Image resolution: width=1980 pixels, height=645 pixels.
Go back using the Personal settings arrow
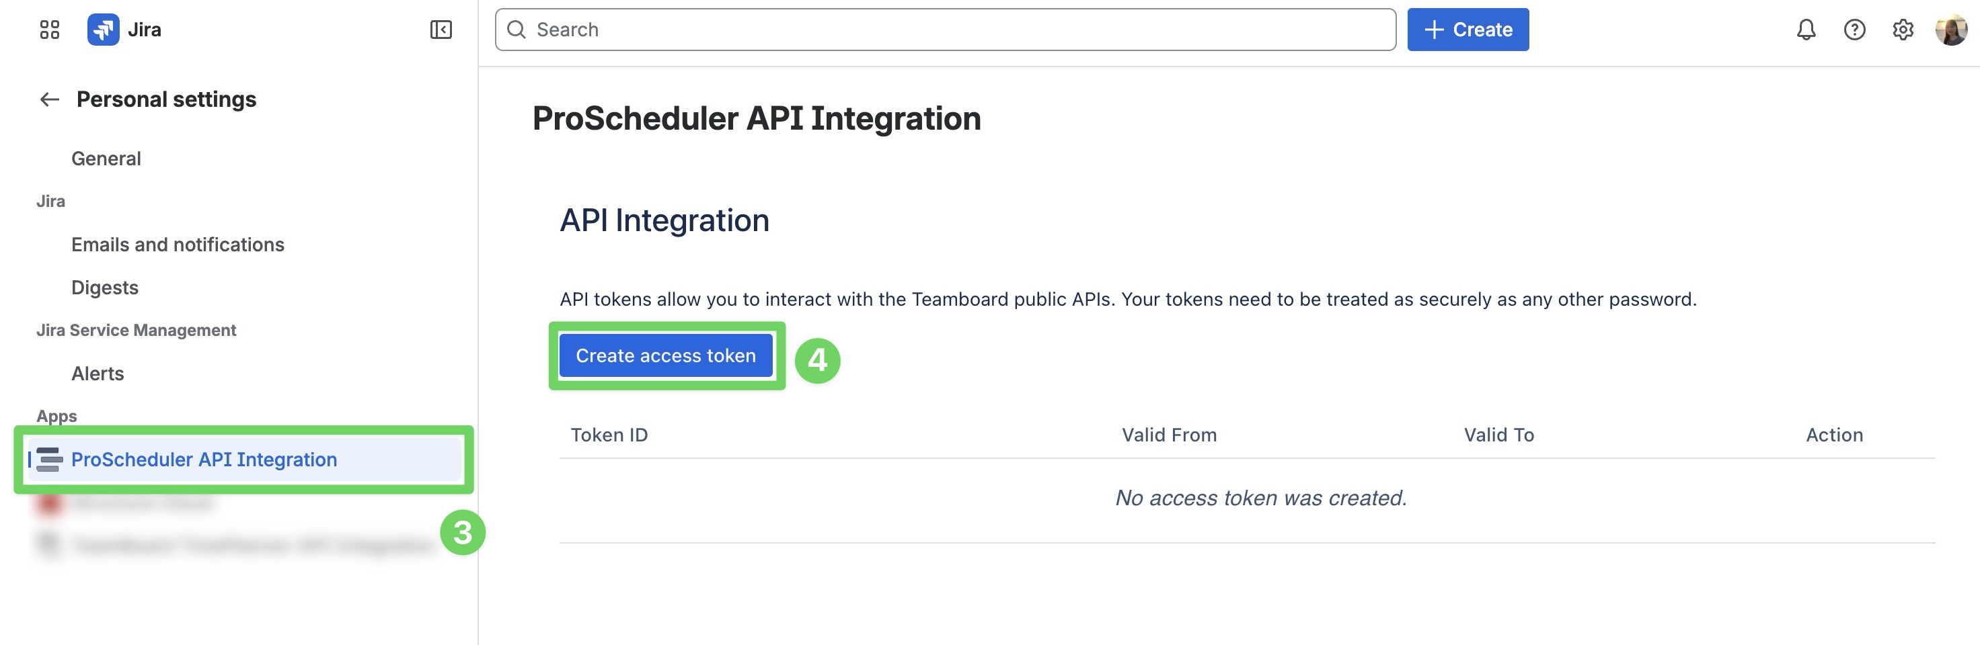[49, 100]
